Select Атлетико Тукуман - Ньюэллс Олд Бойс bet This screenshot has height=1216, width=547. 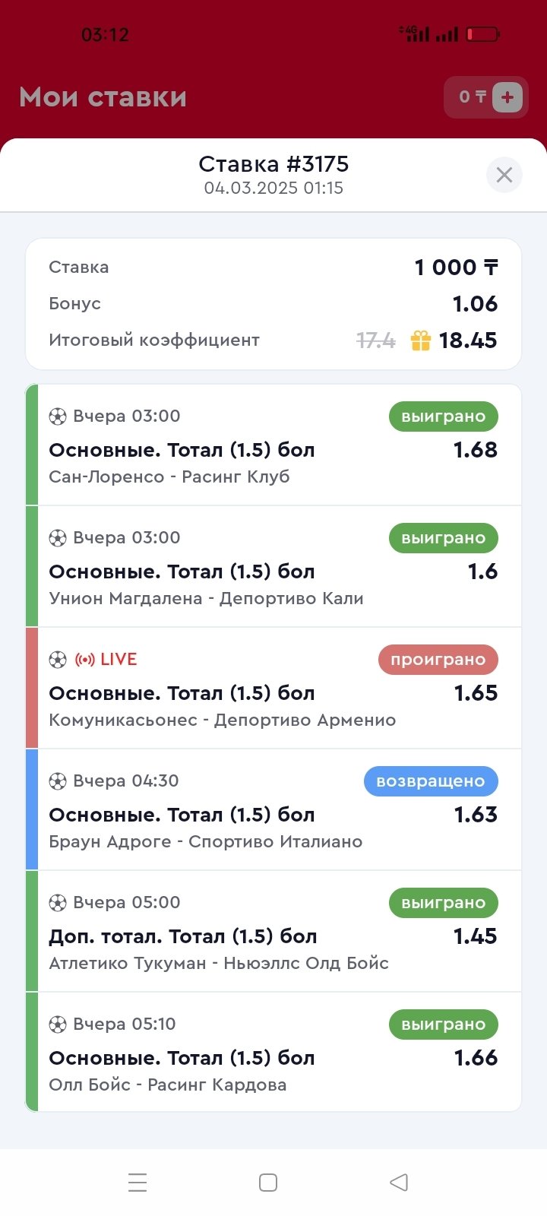[x=219, y=964]
